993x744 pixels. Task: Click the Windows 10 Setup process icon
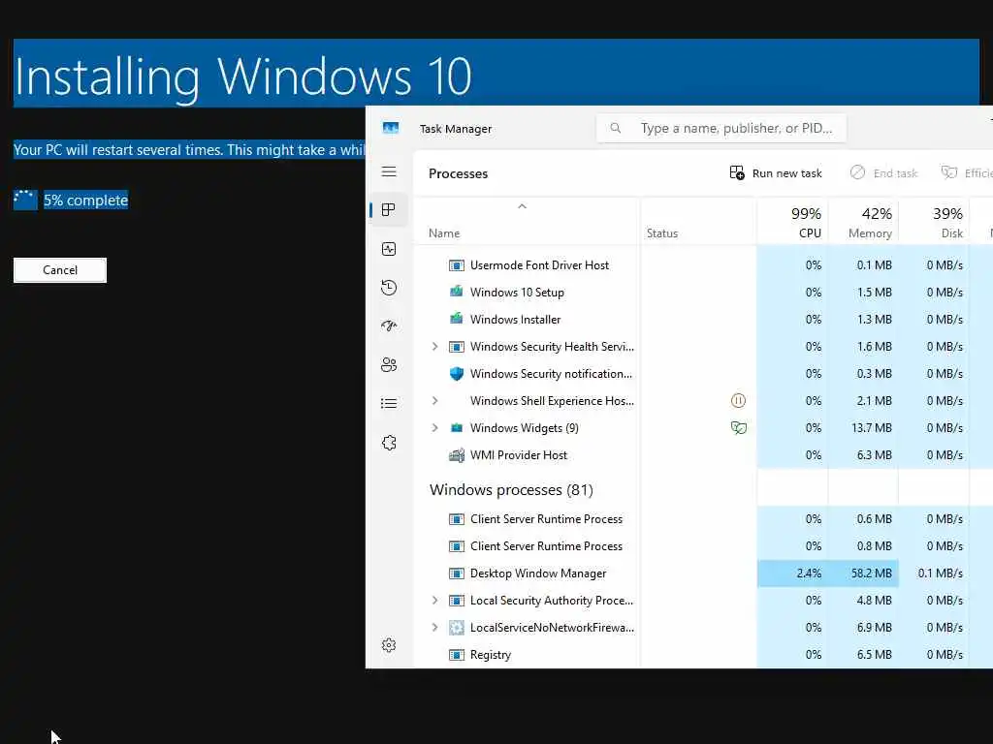coord(456,292)
